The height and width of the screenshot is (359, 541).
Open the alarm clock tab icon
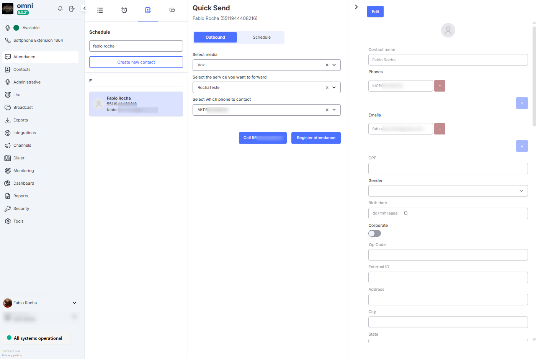tap(124, 10)
